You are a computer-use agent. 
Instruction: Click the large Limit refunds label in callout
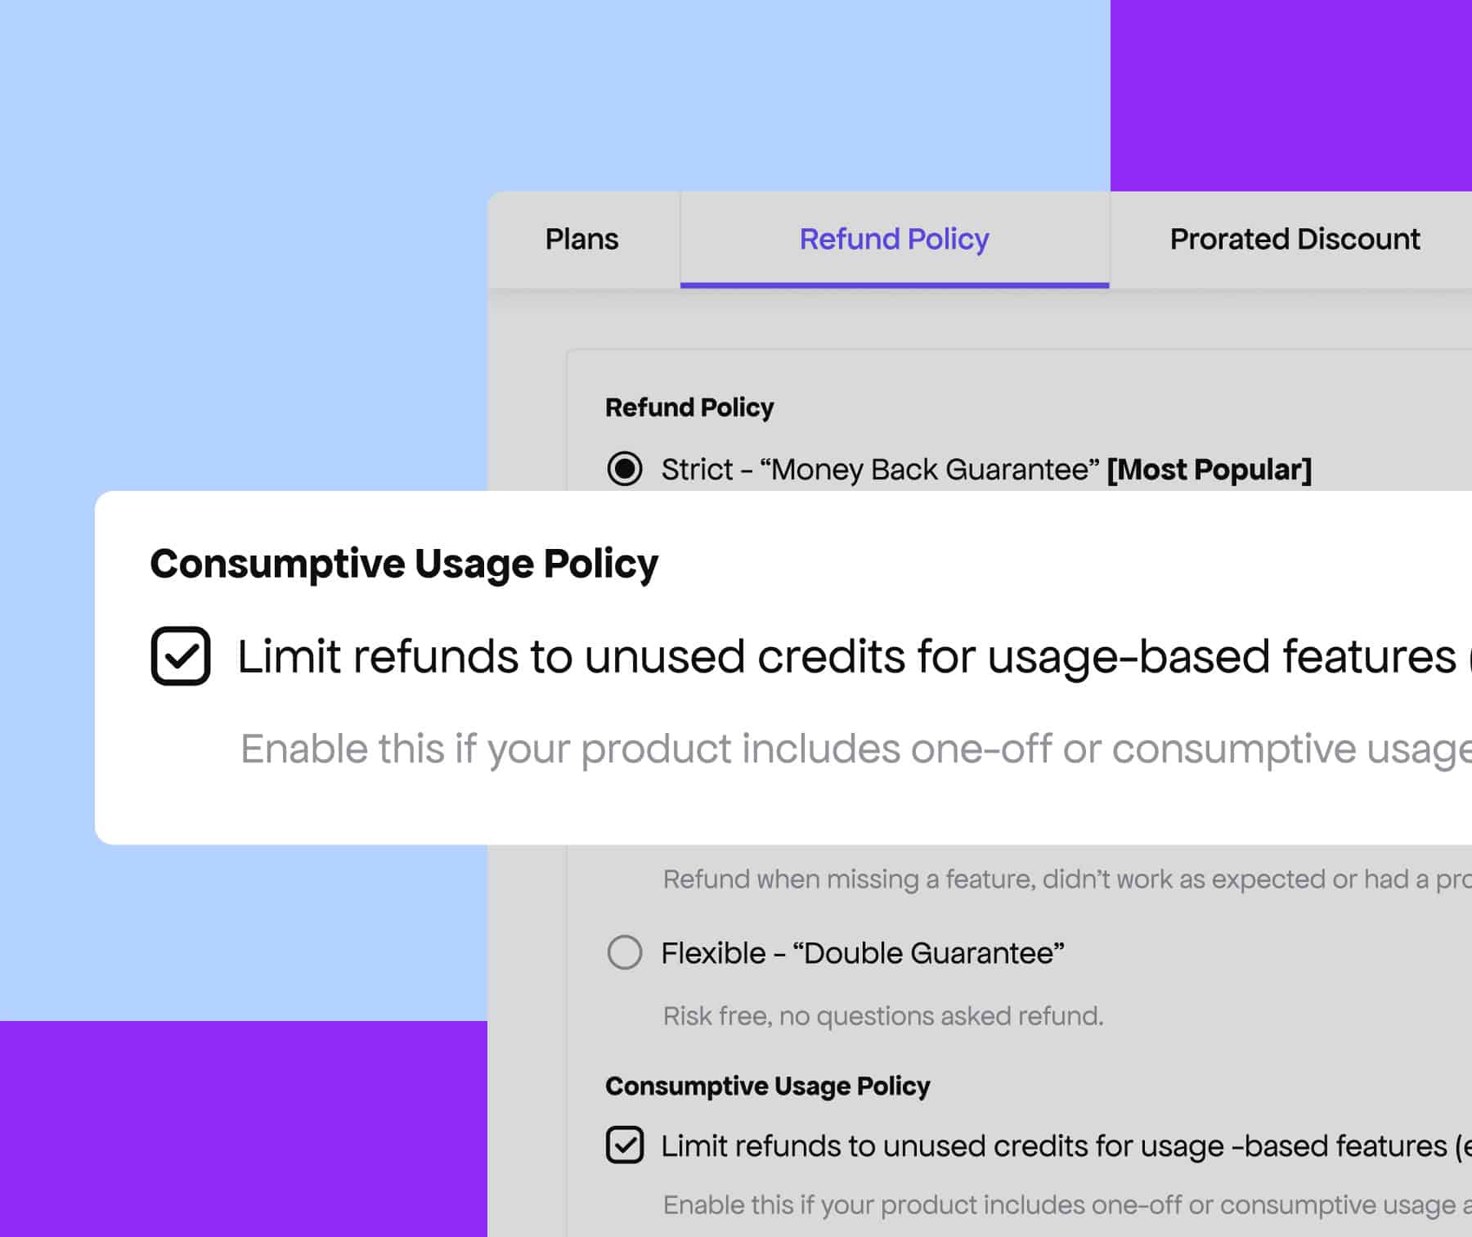pyautogui.click(x=846, y=656)
